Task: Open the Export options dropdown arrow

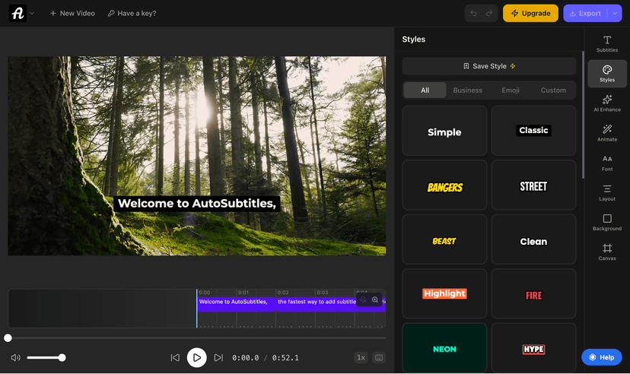Action: 615,13
